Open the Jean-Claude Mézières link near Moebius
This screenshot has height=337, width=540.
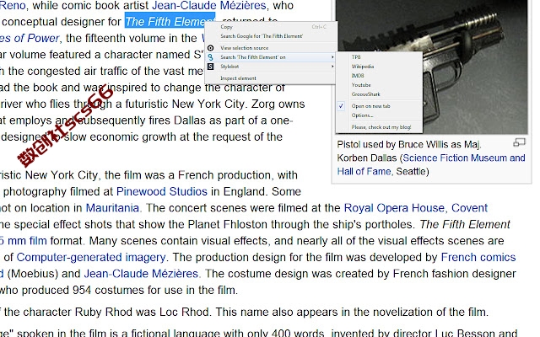point(141,273)
